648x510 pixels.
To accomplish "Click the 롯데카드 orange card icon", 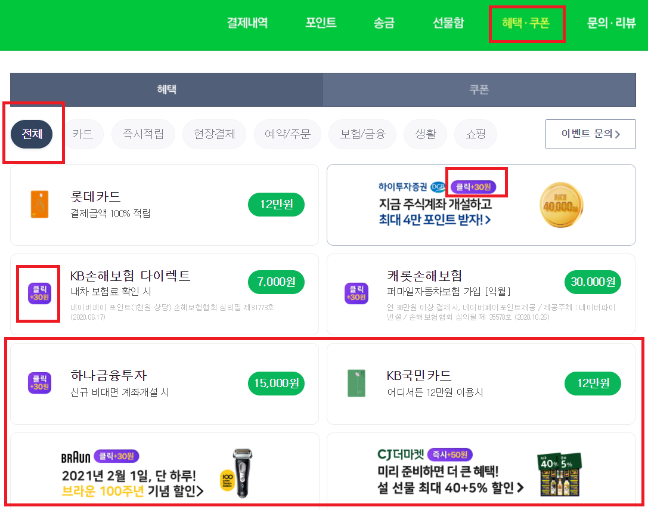I will (39, 205).
